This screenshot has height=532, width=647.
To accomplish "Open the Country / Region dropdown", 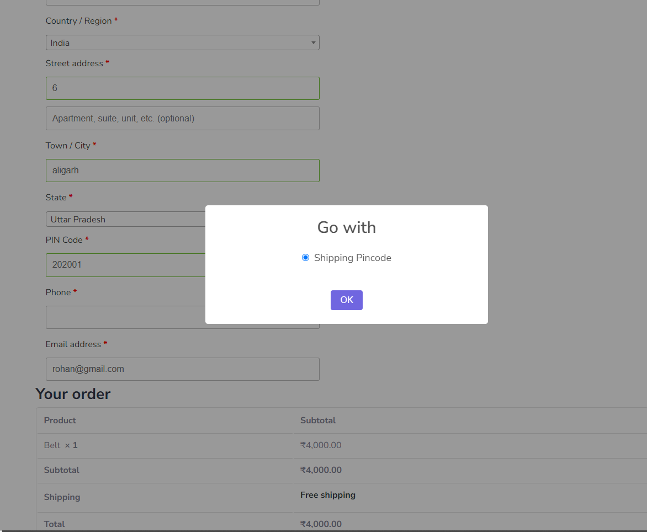I will pyautogui.click(x=182, y=42).
